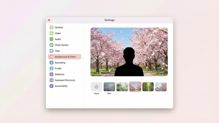The height and width of the screenshot is (123, 219).
Task: Select the None background option
Action: 96,87
